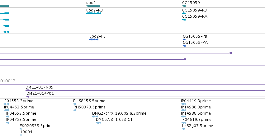The width and height of the screenshot is (265, 137).
Task: Click the 010O12 clone label
Action: coord(8,81)
